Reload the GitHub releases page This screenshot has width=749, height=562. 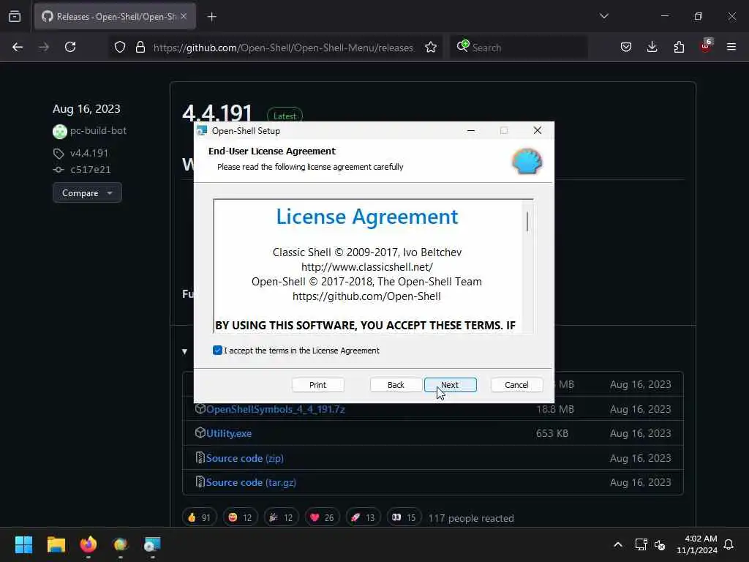pos(70,47)
